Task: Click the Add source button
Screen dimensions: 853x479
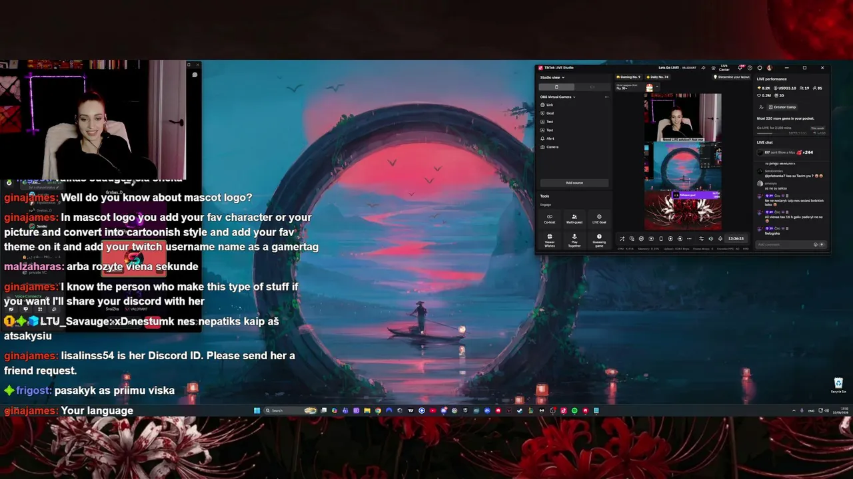Action: pos(574,183)
